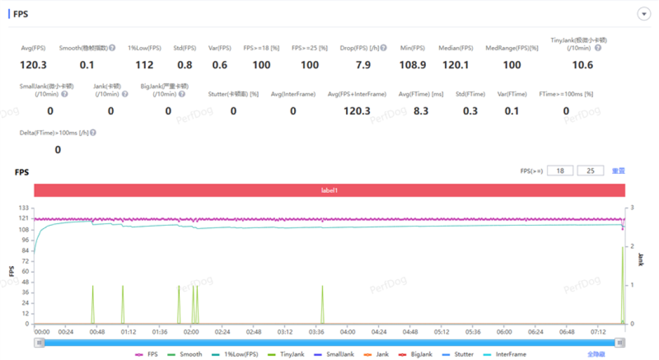659x360 pixels.
Task: Open the Jank(/10min) help icon
Action: click(x=125, y=94)
